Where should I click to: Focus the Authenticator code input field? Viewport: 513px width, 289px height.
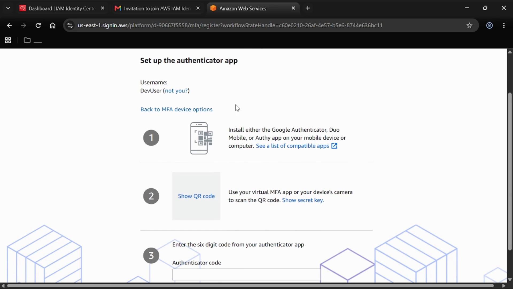[246, 275]
